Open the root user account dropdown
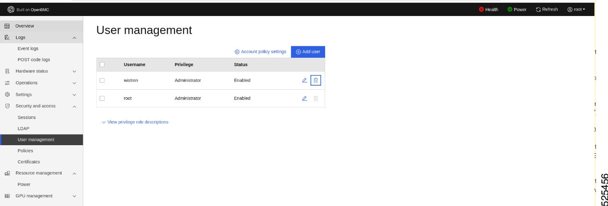The height and width of the screenshot is (206, 608). (576, 9)
